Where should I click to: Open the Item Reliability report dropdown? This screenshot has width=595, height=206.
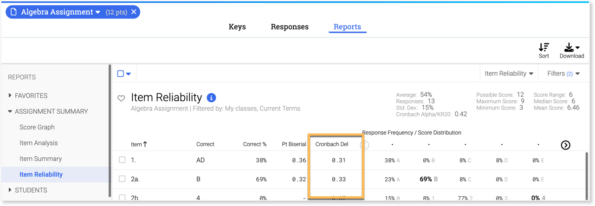pyautogui.click(x=509, y=73)
